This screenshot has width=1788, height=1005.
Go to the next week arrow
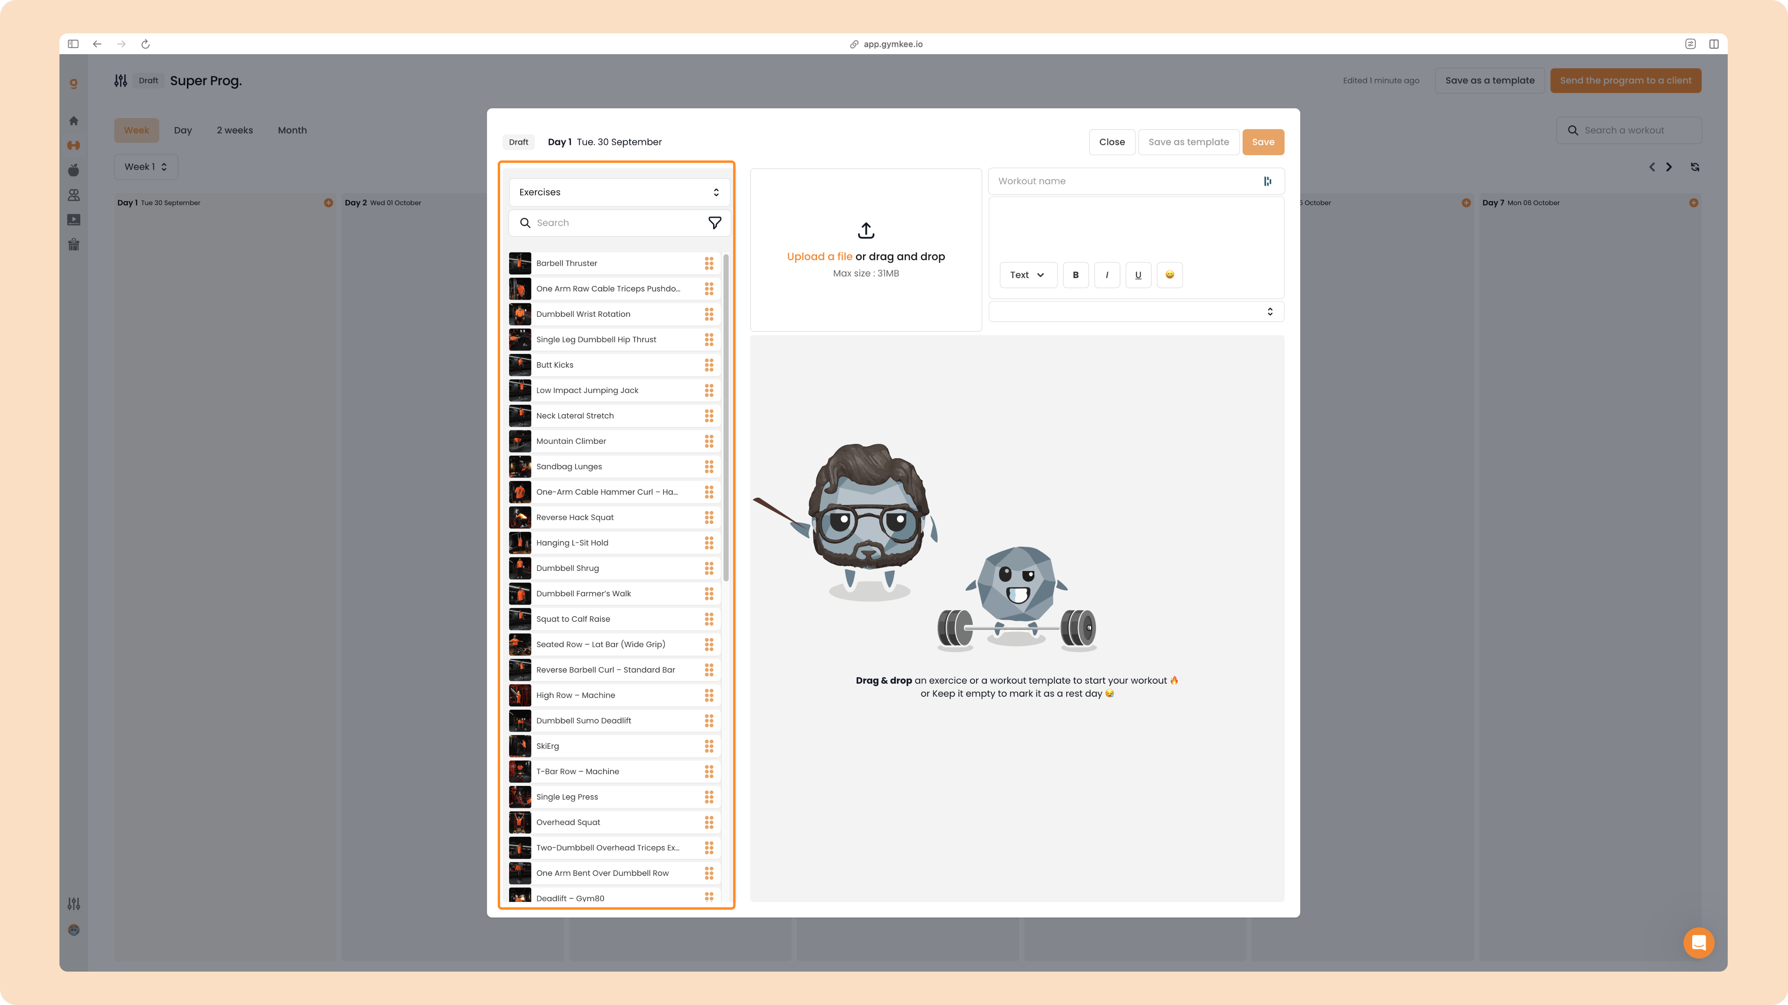tap(1669, 167)
